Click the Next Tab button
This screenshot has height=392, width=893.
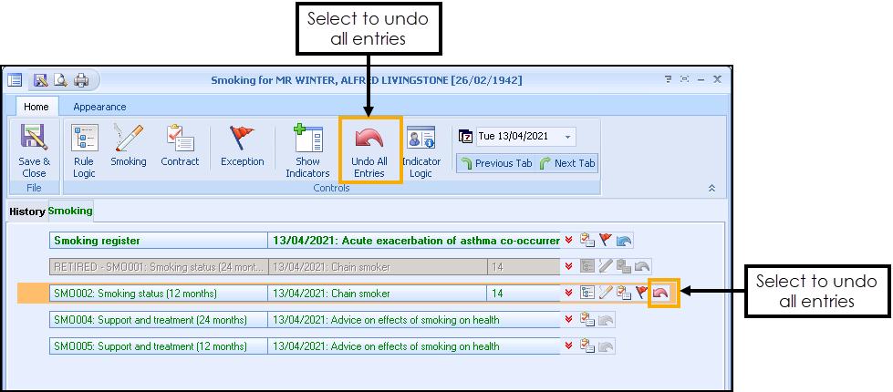tap(567, 164)
